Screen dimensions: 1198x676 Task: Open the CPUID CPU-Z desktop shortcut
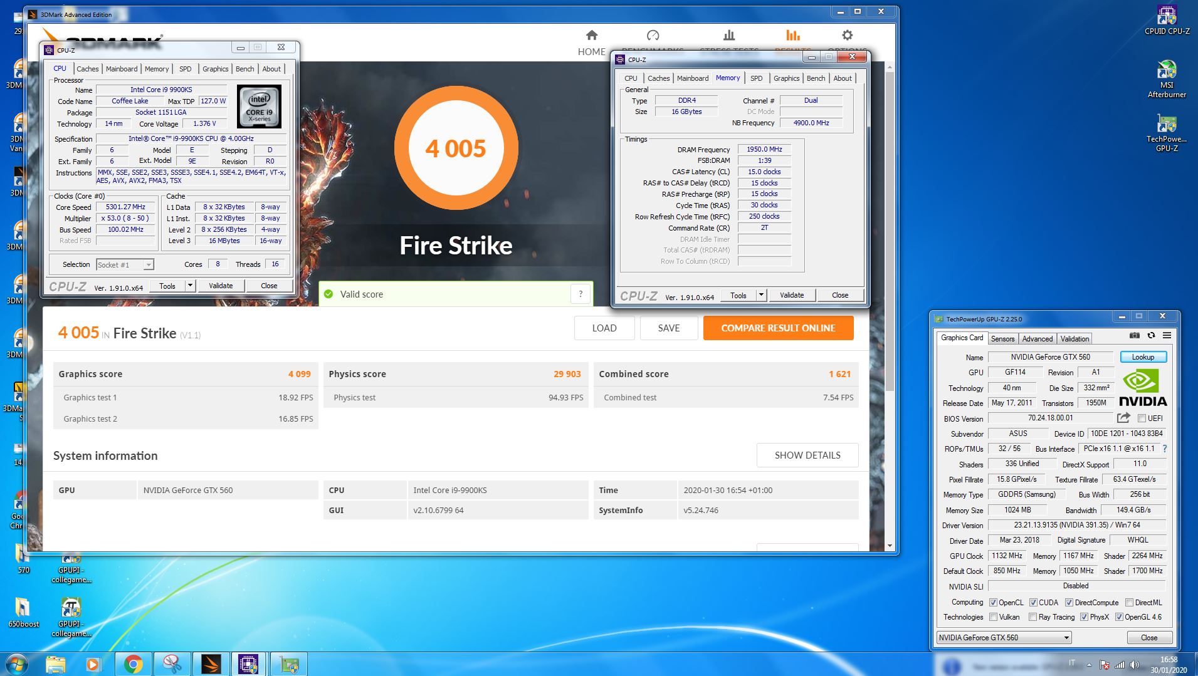(1167, 19)
